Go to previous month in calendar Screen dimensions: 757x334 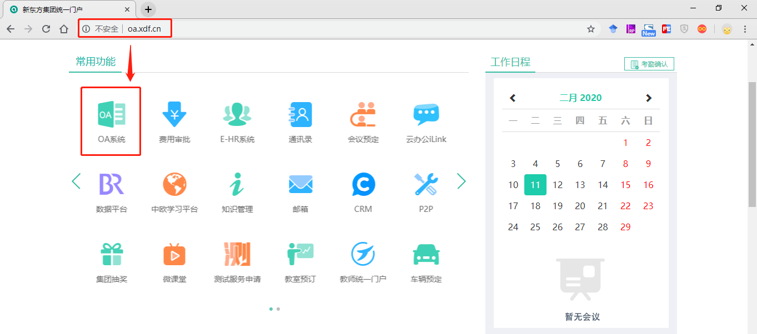pyautogui.click(x=513, y=98)
